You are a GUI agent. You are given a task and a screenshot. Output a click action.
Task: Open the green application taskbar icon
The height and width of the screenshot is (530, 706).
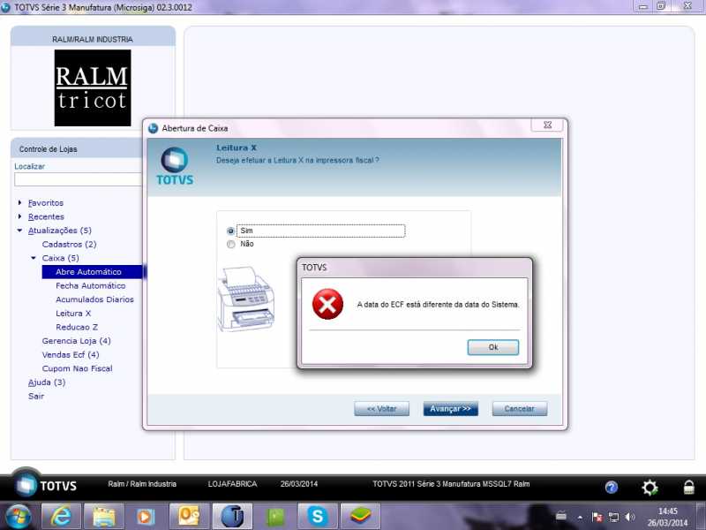[x=275, y=517]
